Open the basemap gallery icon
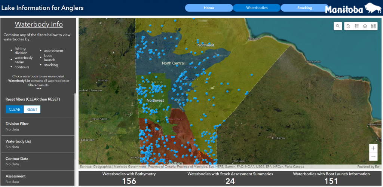This screenshot has width=383, height=187. tap(373, 26)
